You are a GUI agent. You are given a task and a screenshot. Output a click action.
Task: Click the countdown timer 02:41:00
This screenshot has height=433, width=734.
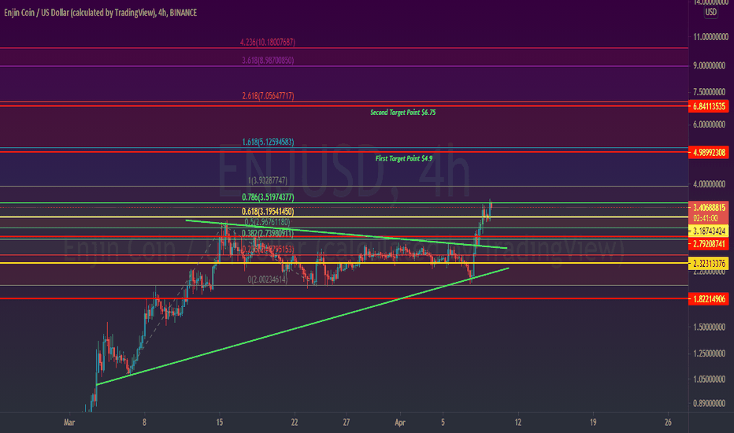click(705, 218)
